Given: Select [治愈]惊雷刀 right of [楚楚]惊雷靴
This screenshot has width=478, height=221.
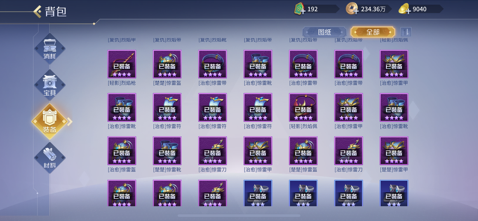Looking at the screenshot, I should [212, 151].
